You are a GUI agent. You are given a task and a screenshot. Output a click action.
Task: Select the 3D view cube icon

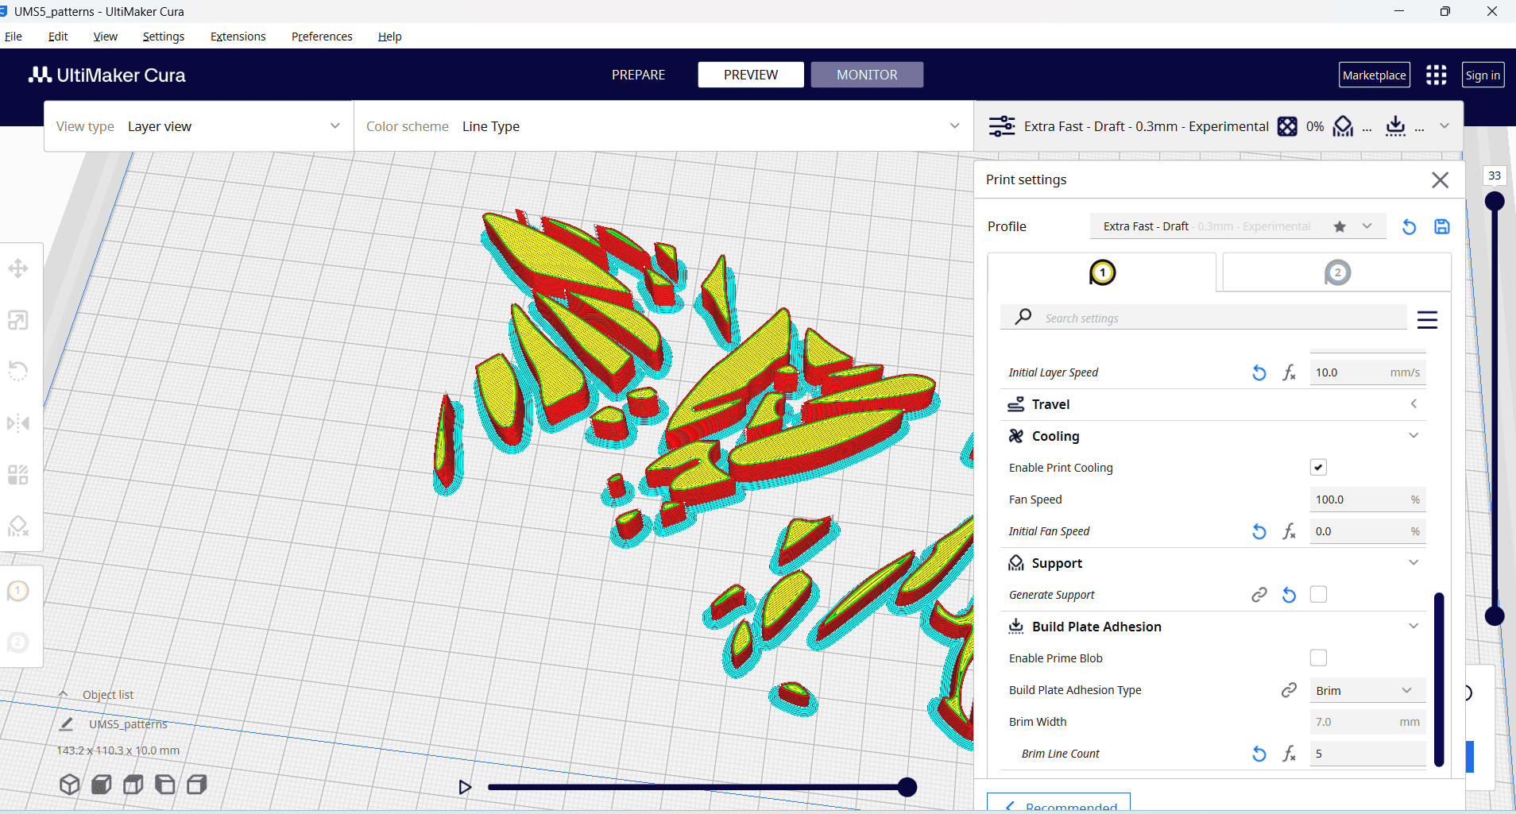click(x=70, y=785)
